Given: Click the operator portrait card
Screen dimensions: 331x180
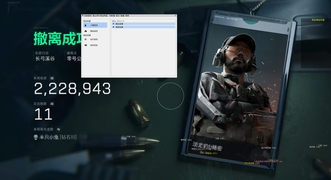Looking at the screenshot, I should click(240, 88).
